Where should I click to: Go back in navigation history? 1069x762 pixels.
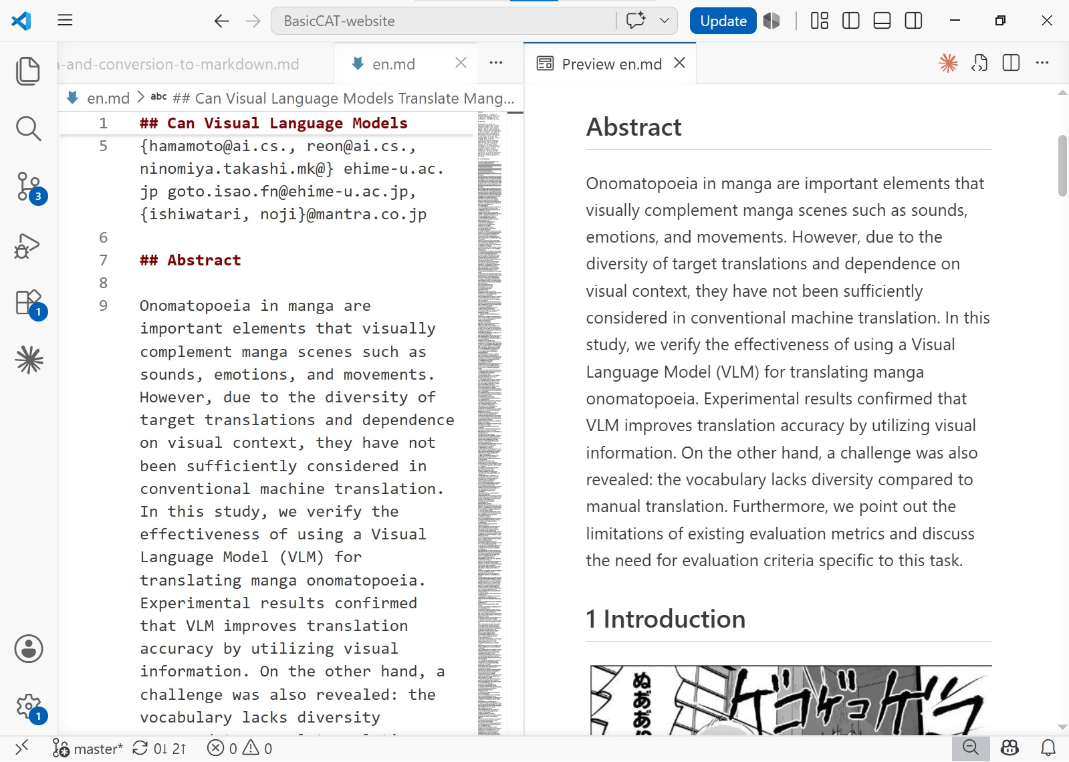click(222, 21)
